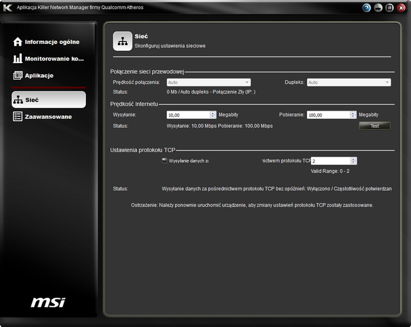Minimize the Killer Network Manager window
This screenshot has width=411, height=327.
(x=378, y=8)
